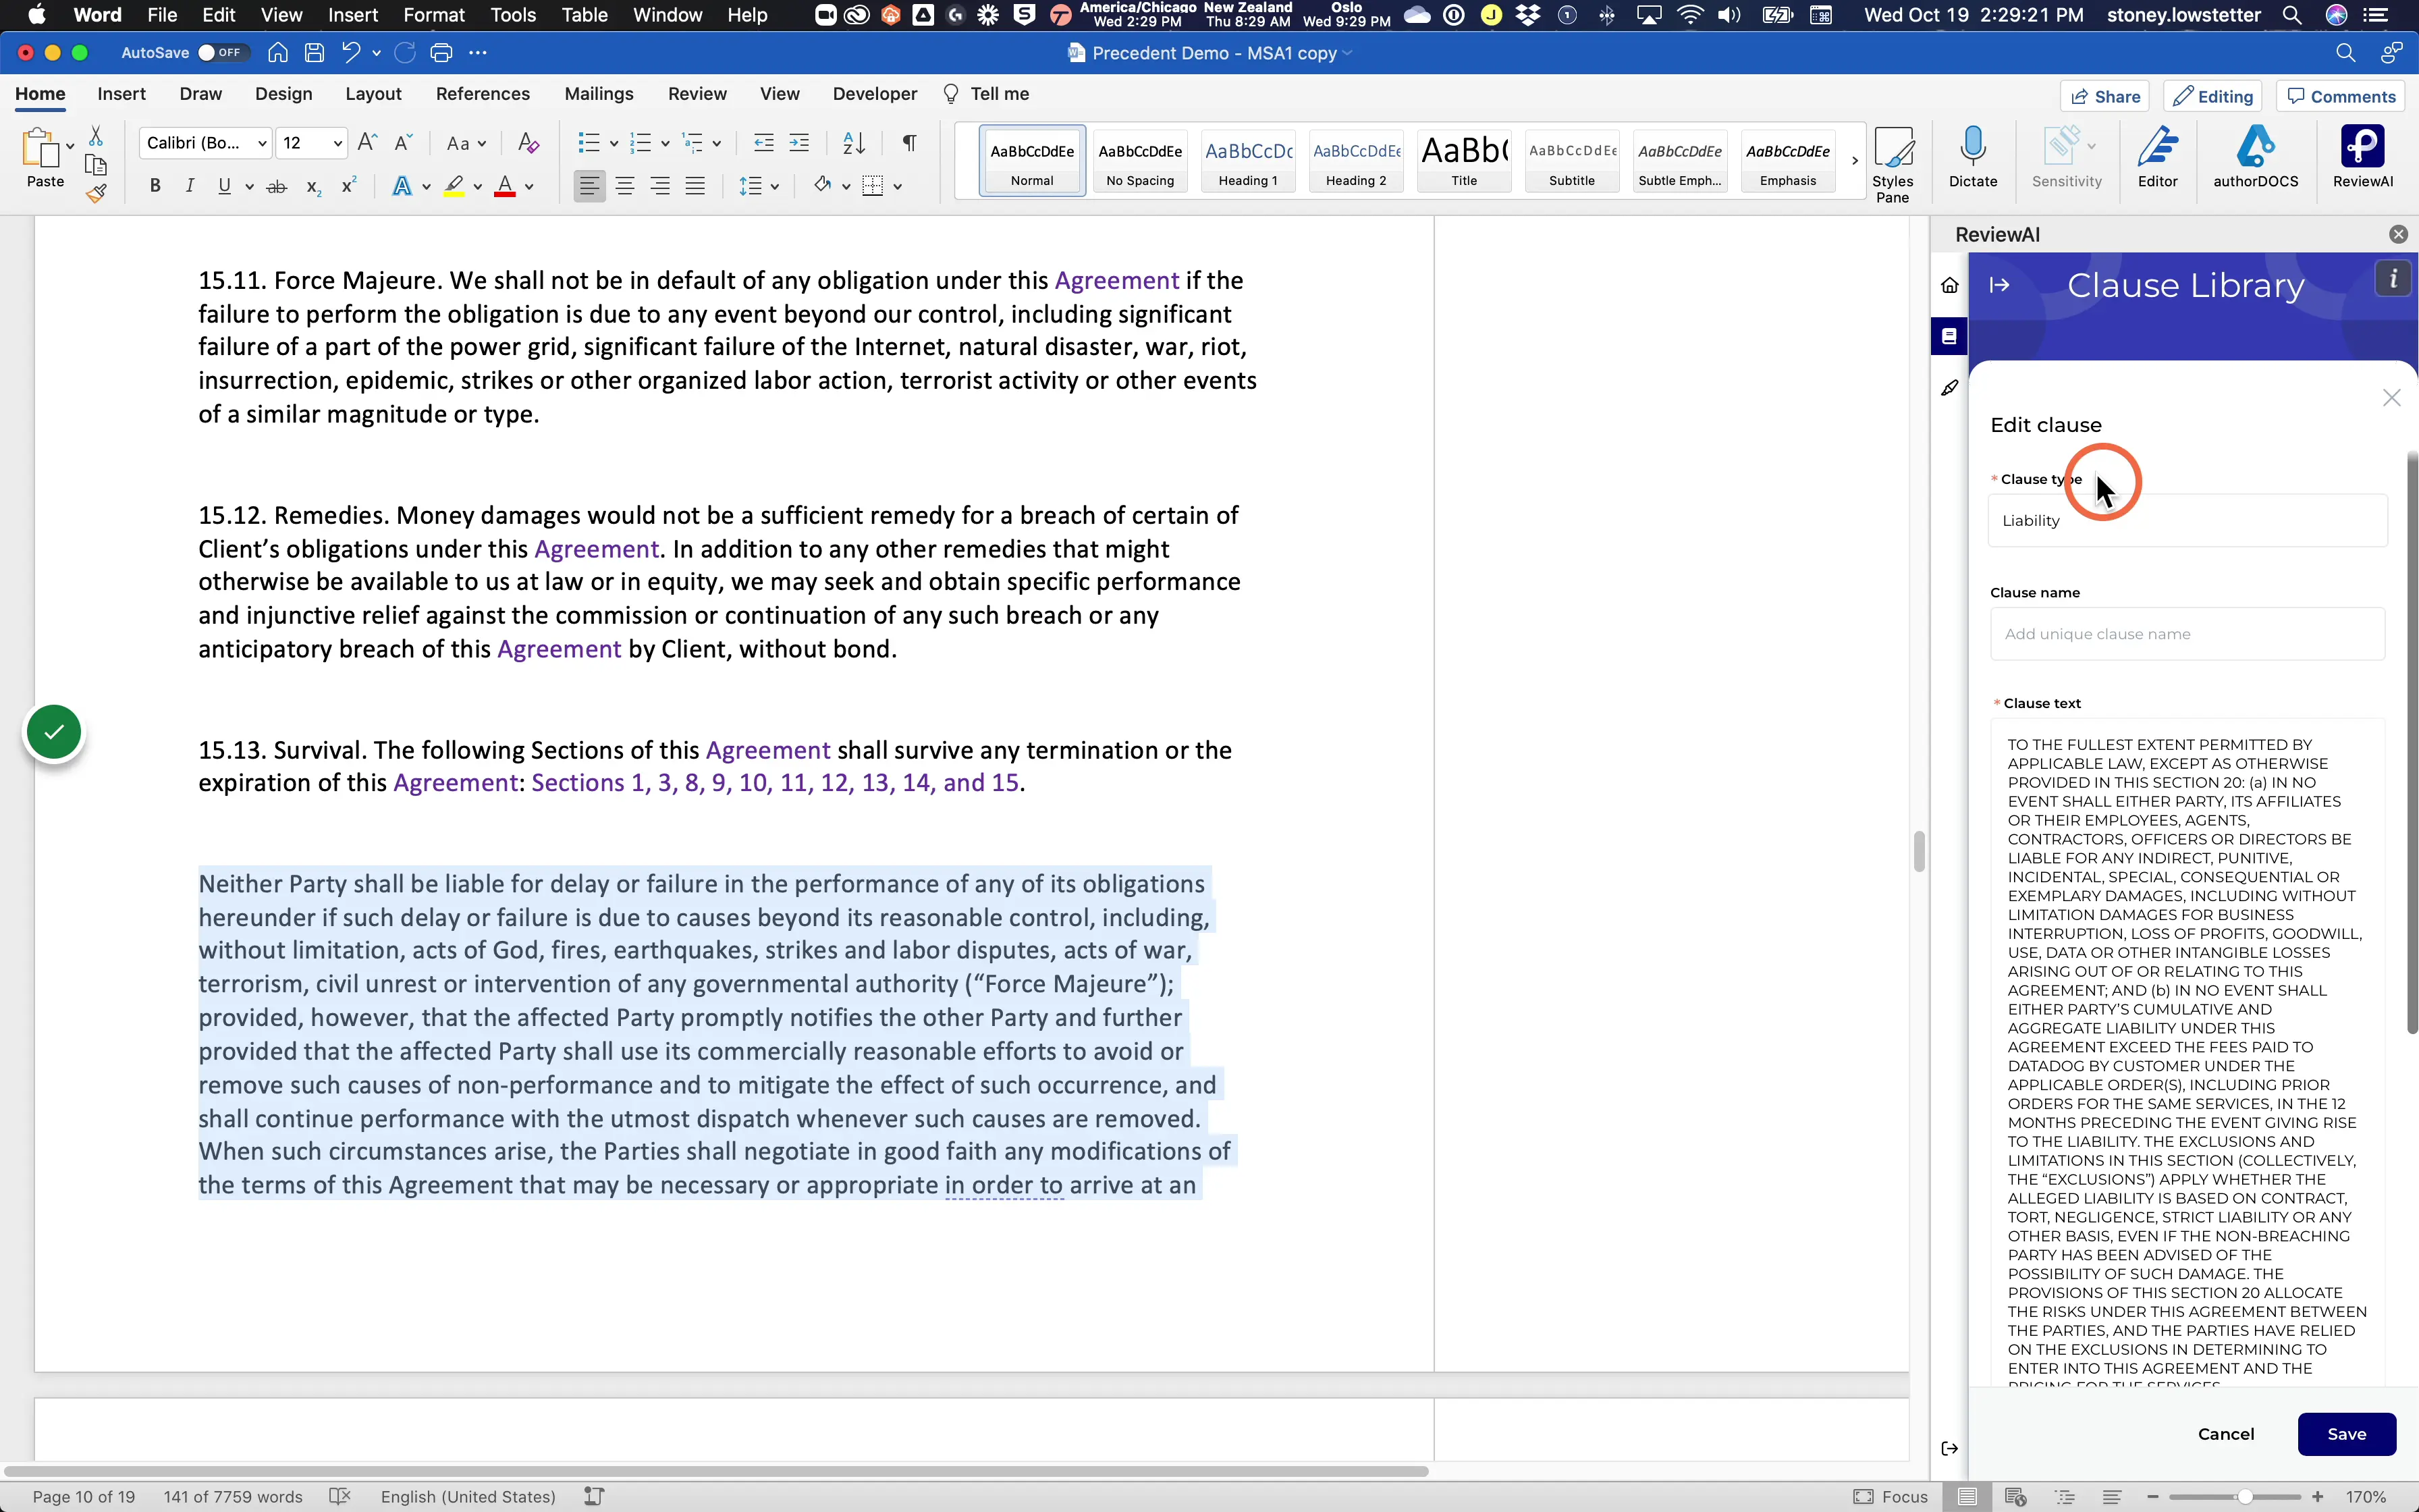Viewport: 2419px width, 1512px height.
Task: Show paragraph marks with pilcrow icon
Action: coord(908,143)
